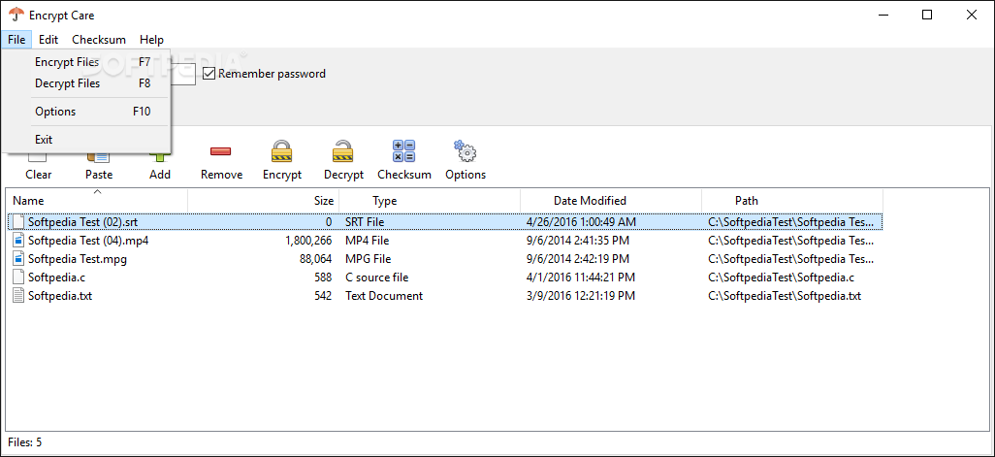Click the red Remove toolbar icon

[221, 151]
